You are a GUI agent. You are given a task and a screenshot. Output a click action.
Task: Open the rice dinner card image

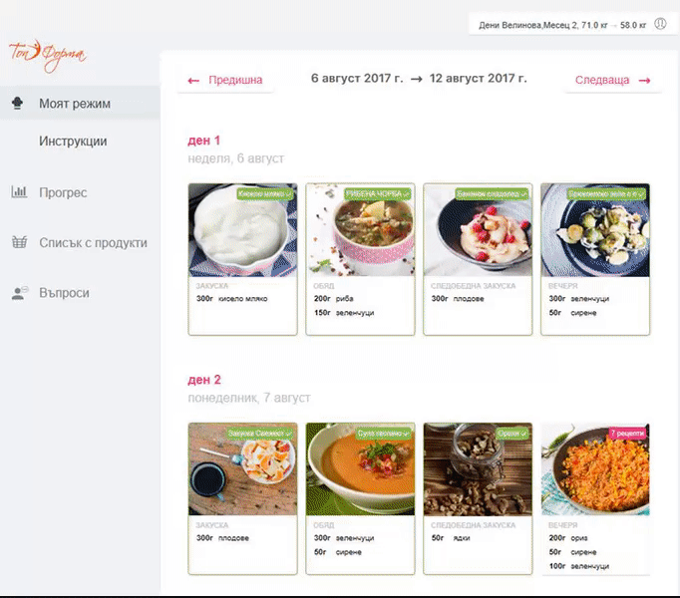tap(595, 469)
